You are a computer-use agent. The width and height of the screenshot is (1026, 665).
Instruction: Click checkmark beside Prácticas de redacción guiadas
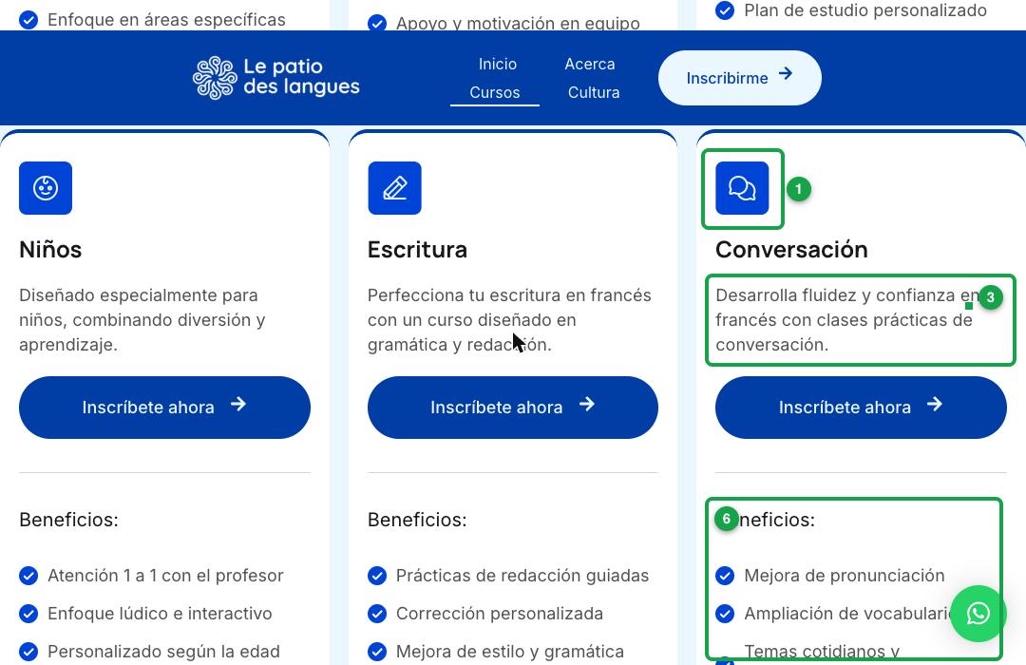coord(377,576)
